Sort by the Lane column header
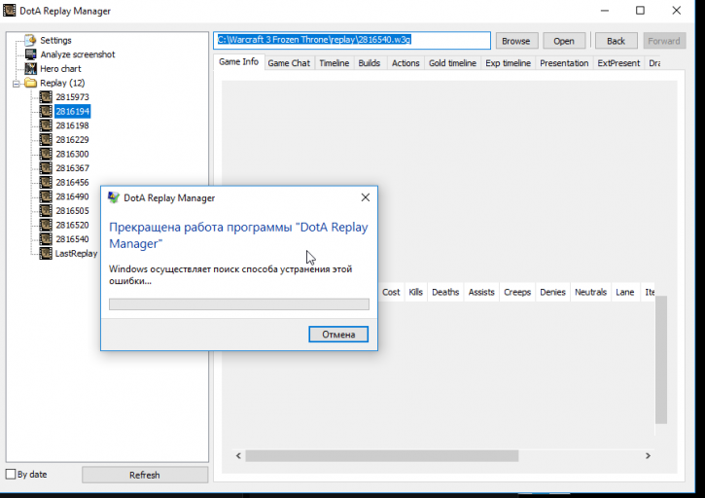The image size is (705, 498). (x=625, y=293)
